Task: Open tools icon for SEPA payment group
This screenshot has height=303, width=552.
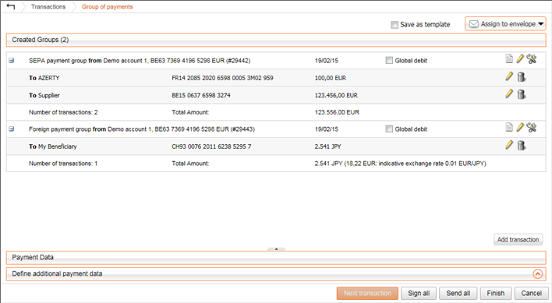Action: point(532,59)
